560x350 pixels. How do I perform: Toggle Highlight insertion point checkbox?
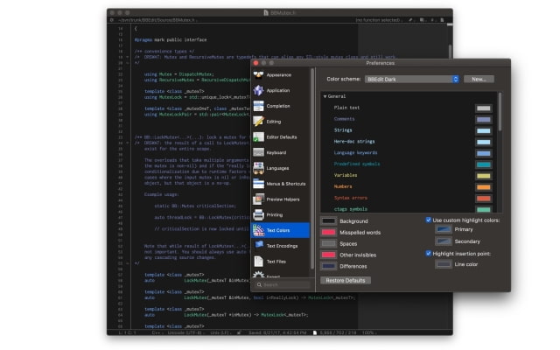point(429,253)
